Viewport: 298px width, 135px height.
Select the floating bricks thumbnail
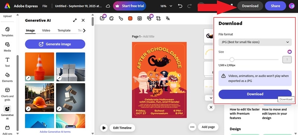tap(70, 98)
